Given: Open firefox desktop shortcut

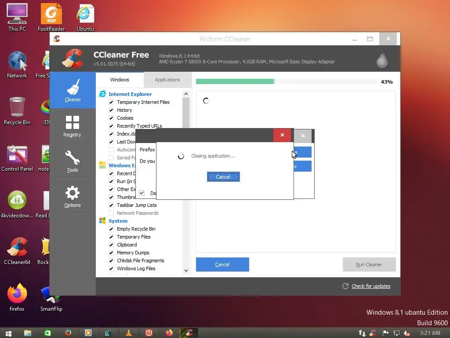Looking at the screenshot, I should pos(17,298).
